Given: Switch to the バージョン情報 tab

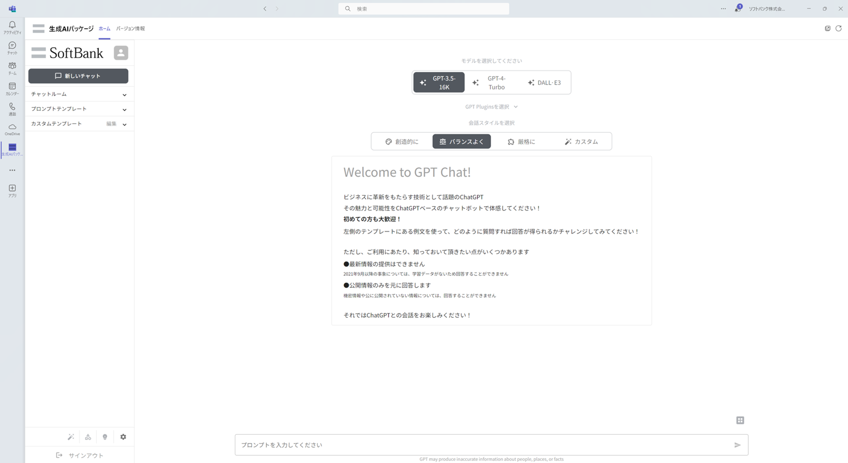Looking at the screenshot, I should 131,28.
